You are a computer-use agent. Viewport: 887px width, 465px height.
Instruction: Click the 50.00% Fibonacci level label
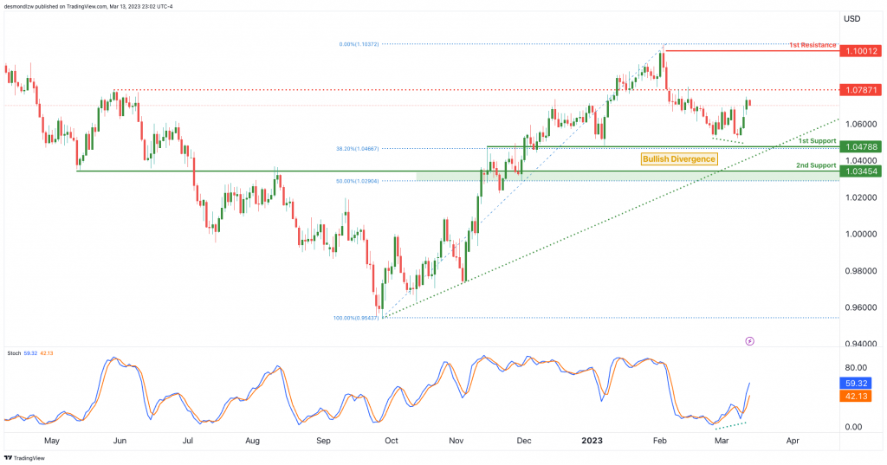(x=358, y=181)
